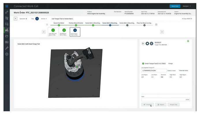Viewport: 200px width, 115px height.
Task: Select the pencil edit icon in sidebar
Action: pos(7,12)
